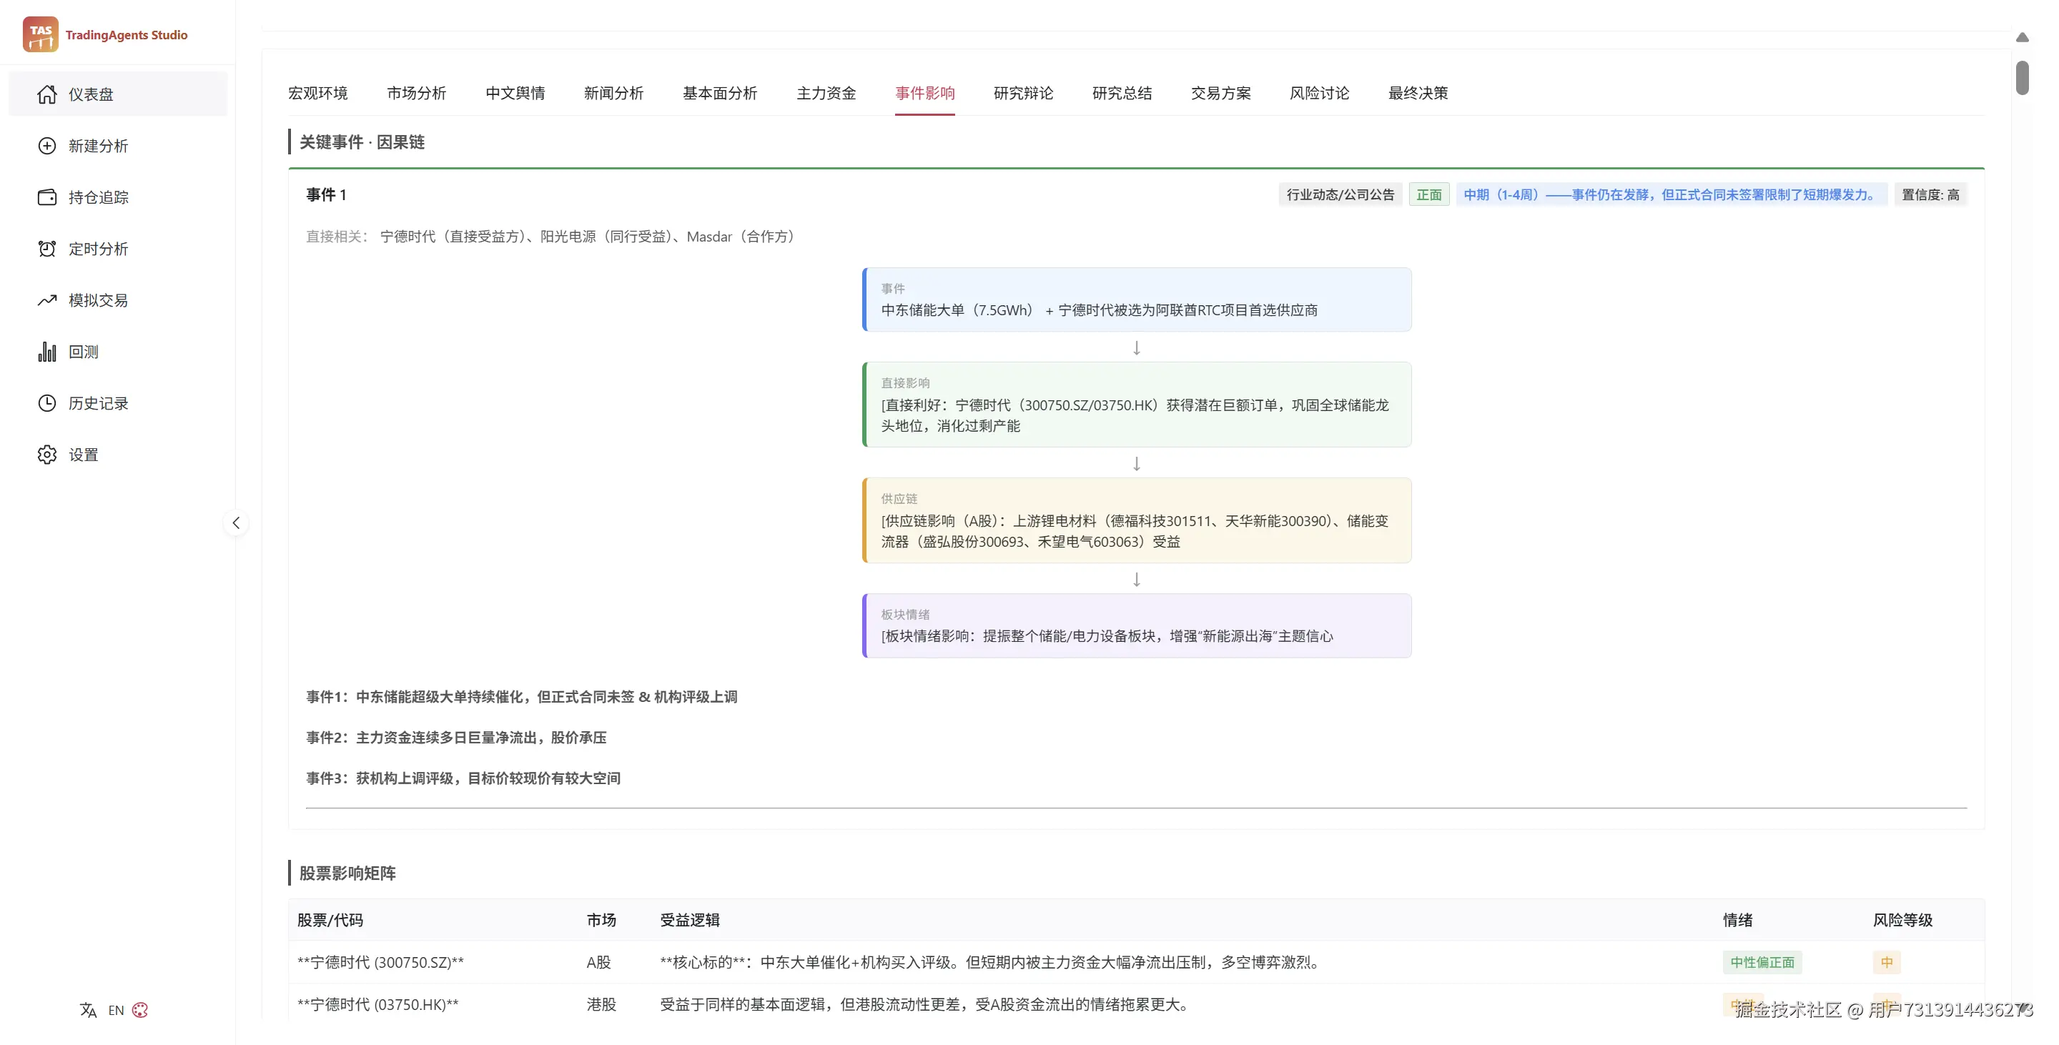This screenshot has height=1045, width=2059.
Task: Open 新建分析 in the sidebar
Action: (117, 145)
